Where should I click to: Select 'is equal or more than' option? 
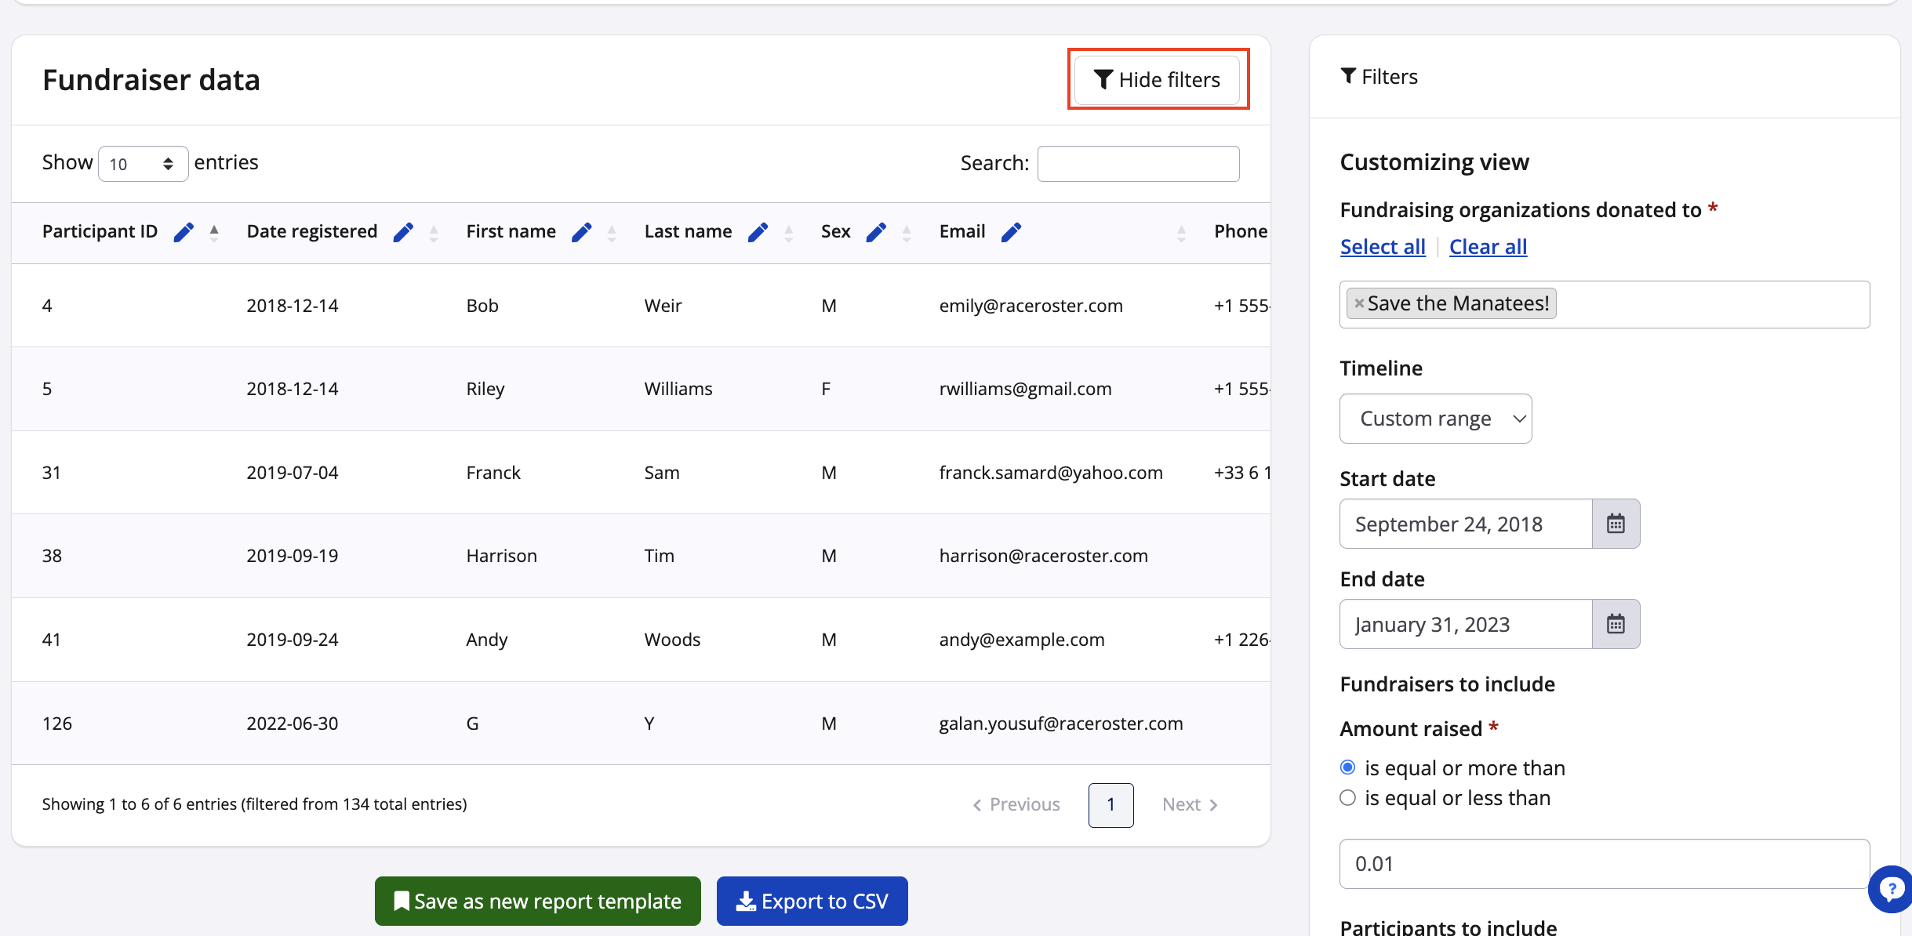coord(1348,767)
